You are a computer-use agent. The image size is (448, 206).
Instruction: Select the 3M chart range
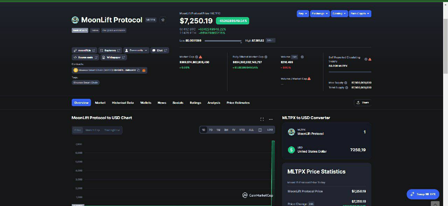click(x=226, y=130)
